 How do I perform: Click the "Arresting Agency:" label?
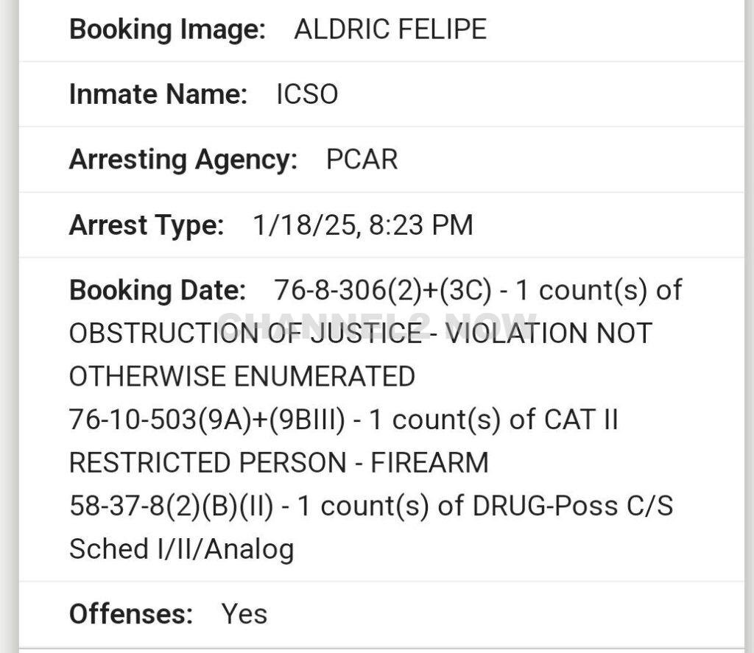183,160
